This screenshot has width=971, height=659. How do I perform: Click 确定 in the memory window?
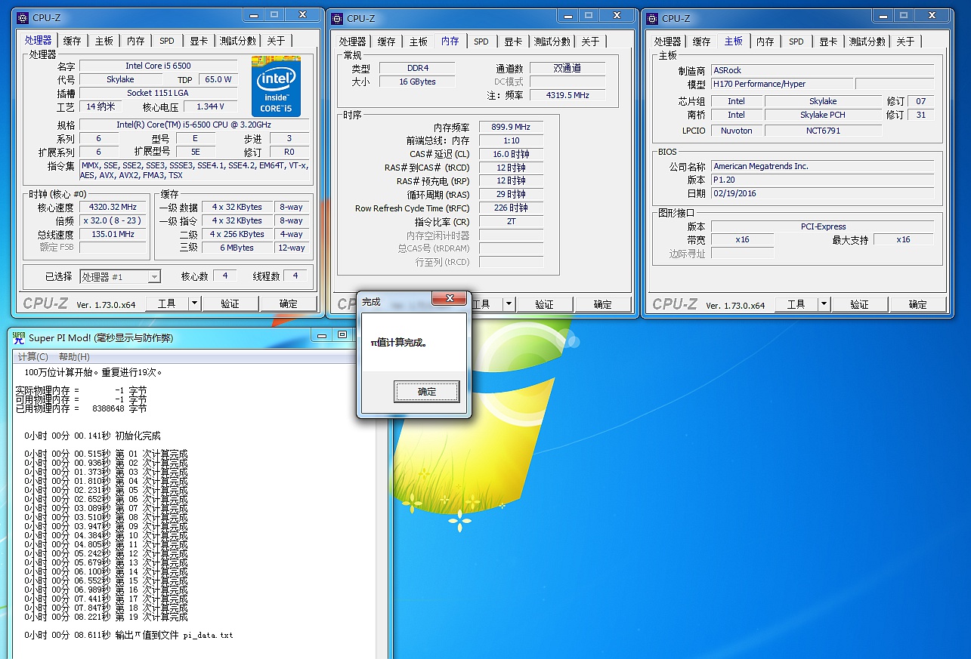pyautogui.click(x=603, y=304)
